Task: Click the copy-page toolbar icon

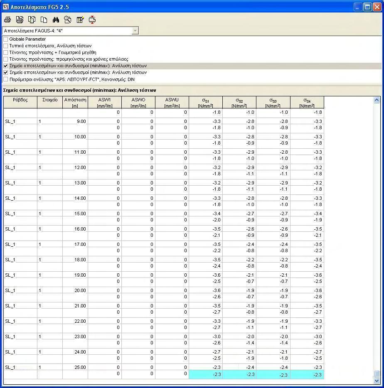Action: tap(44, 20)
